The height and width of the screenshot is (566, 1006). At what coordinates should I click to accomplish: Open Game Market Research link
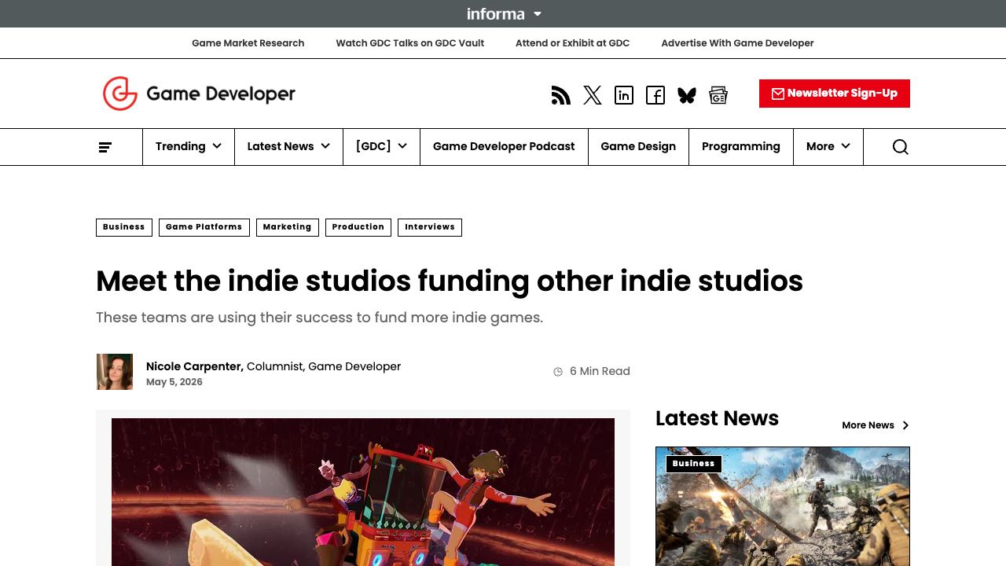248,43
